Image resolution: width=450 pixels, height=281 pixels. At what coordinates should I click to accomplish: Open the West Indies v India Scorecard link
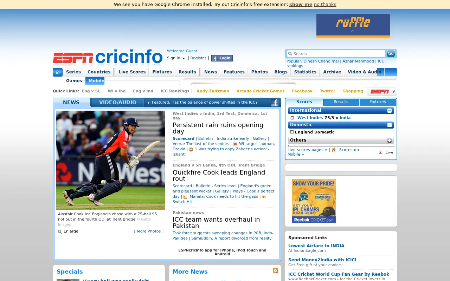click(184, 139)
